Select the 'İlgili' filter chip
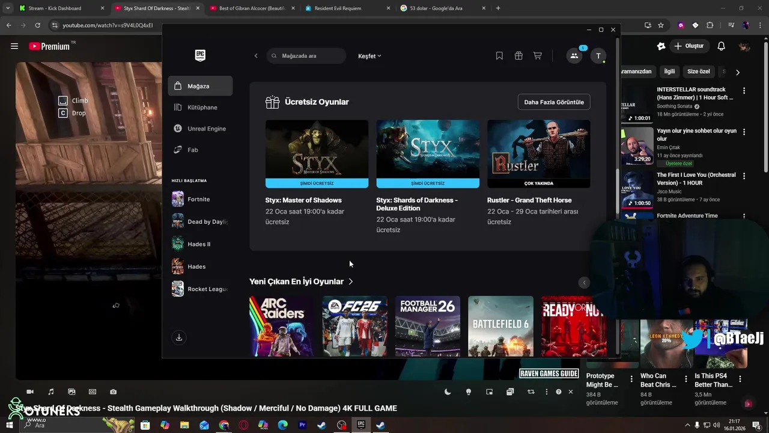 click(669, 72)
